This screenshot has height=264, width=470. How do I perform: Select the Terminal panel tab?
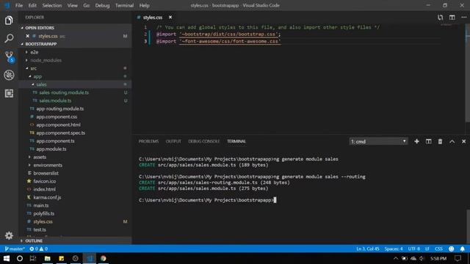pyautogui.click(x=236, y=142)
